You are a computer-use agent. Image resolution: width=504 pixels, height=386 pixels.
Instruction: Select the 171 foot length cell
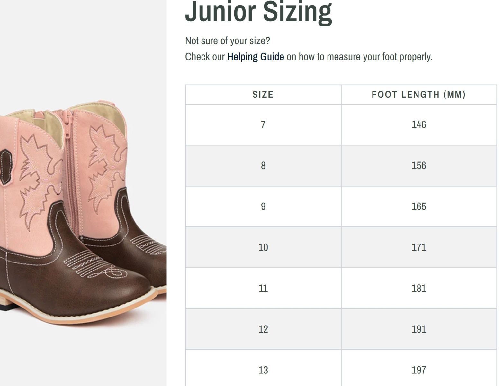click(x=419, y=247)
